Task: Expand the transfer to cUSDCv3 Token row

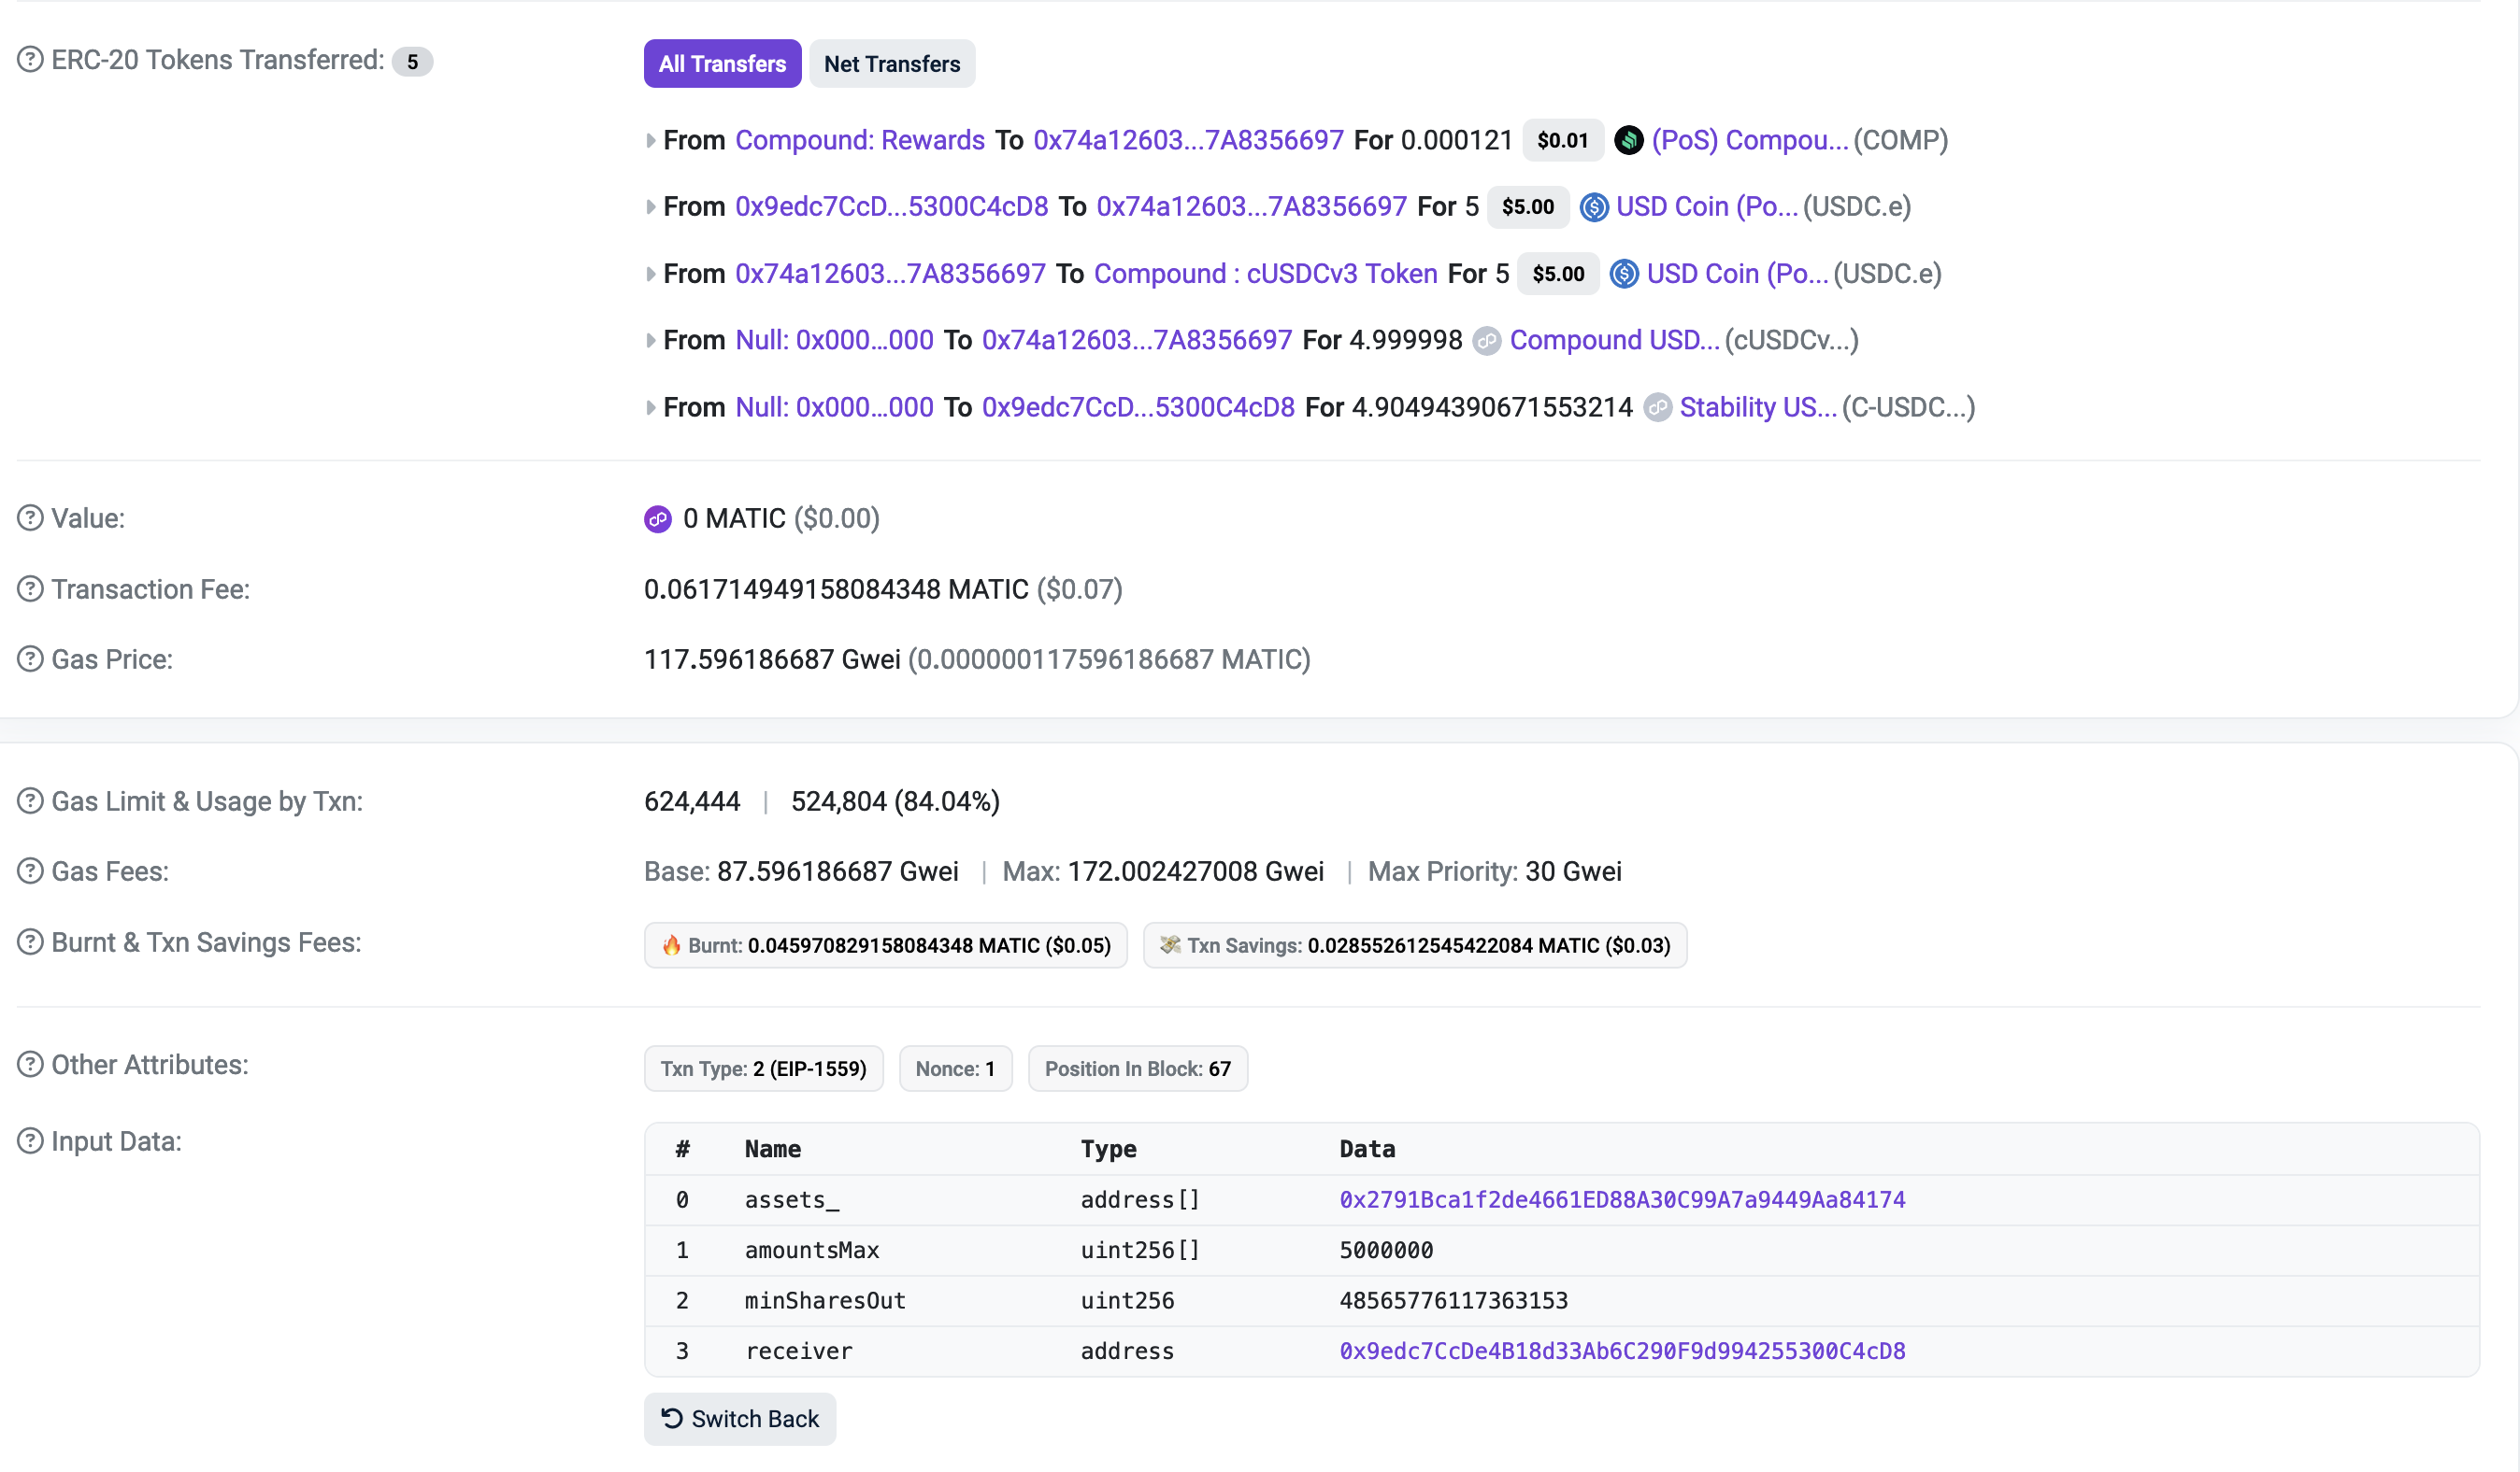Action: [x=651, y=274]
